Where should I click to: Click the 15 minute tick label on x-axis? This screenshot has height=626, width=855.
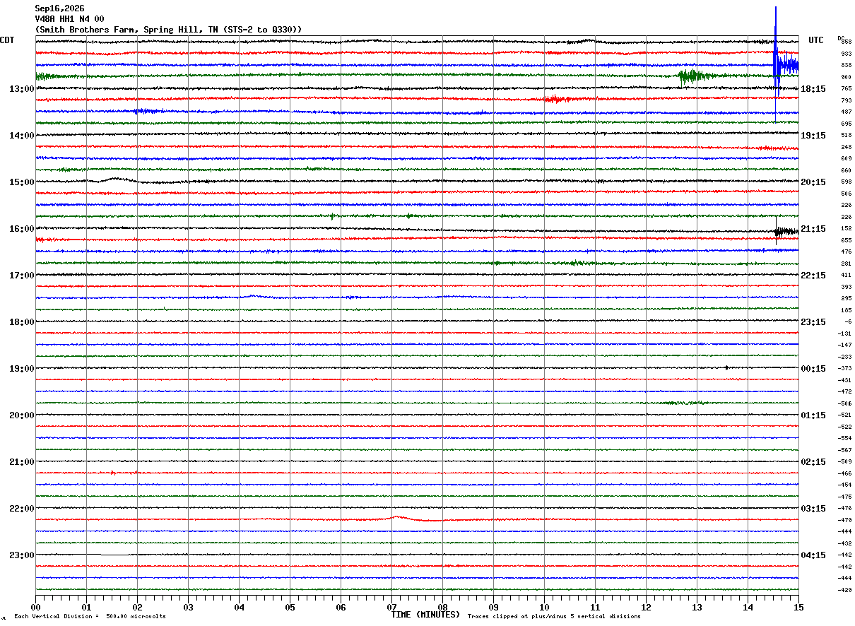[798, 608]
